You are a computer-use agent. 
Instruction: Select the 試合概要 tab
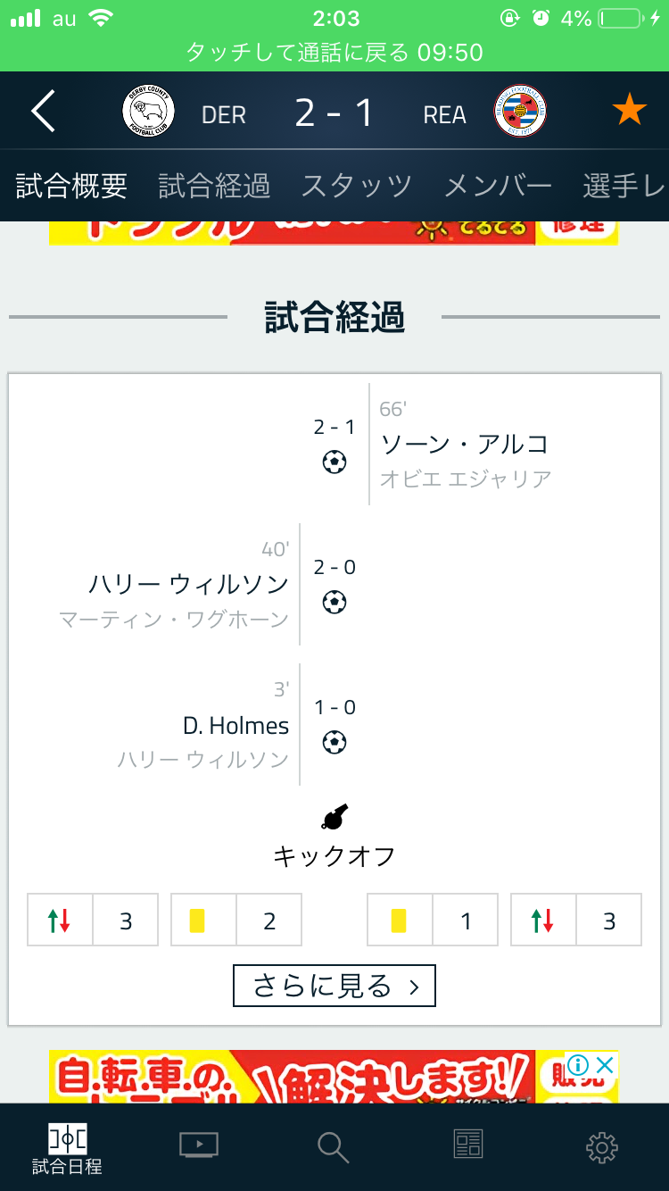tap(71, 186)
